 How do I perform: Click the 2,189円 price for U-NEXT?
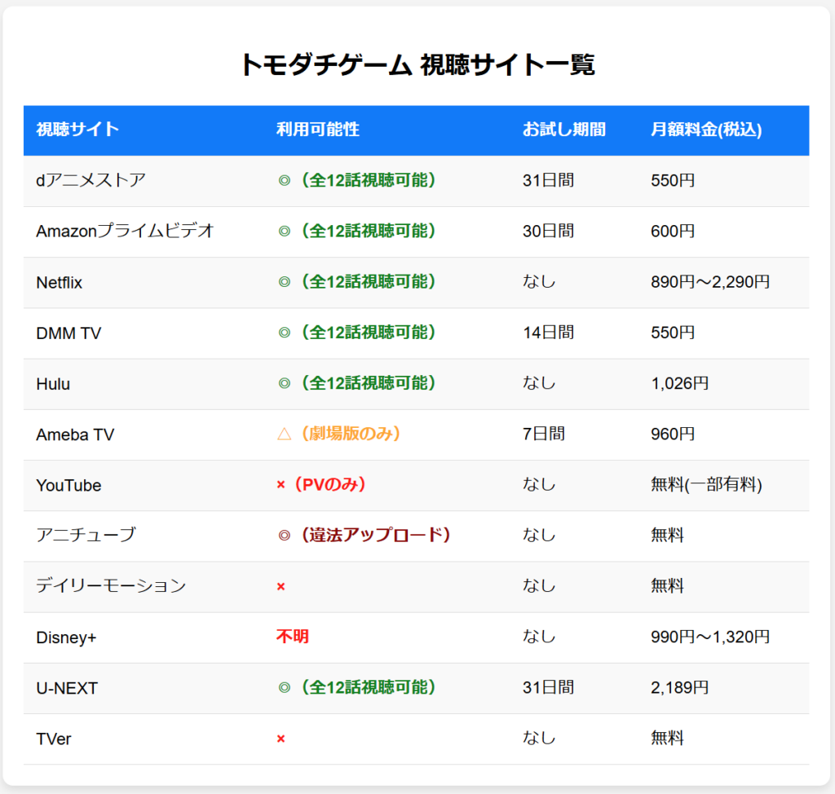click(x=680, y=687)
